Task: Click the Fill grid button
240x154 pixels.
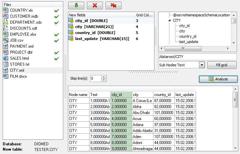Action: (x=222, y=65)
